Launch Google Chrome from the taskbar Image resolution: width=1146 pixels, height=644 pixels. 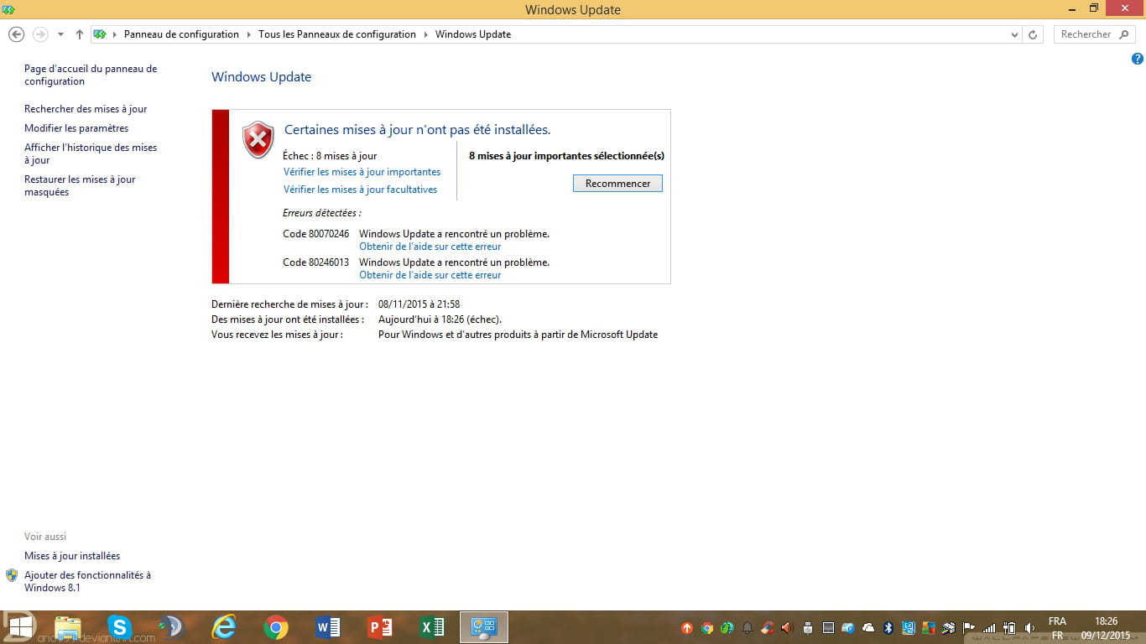276,627
